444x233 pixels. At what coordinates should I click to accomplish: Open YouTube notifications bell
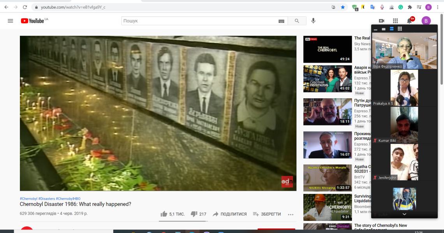[409, 21]
